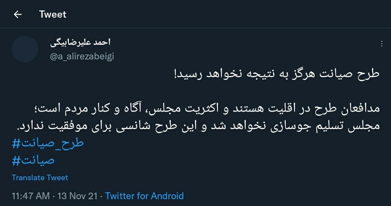This screenshot has width=391, height=206.
Task: Click the @a_alirezabeigi handle
Action: [82, 56]
